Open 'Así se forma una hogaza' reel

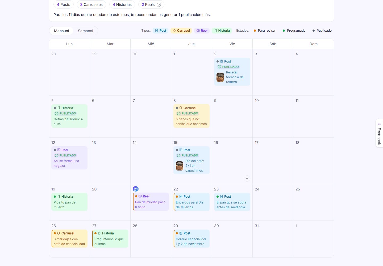tap(69, 158)
